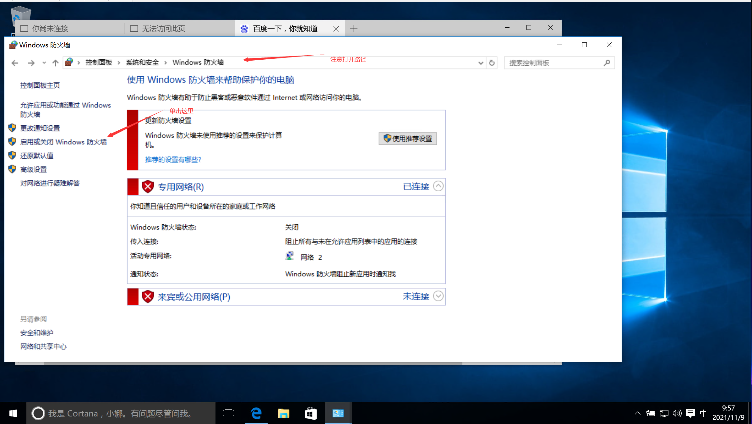Go up one level with up arrow
The width and height of the screenshot is (752, 424).
55,63
